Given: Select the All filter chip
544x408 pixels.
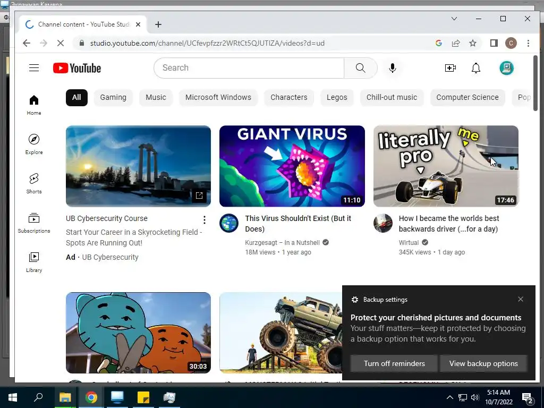Looking at the screenshot, I should [x=76, y=98].
